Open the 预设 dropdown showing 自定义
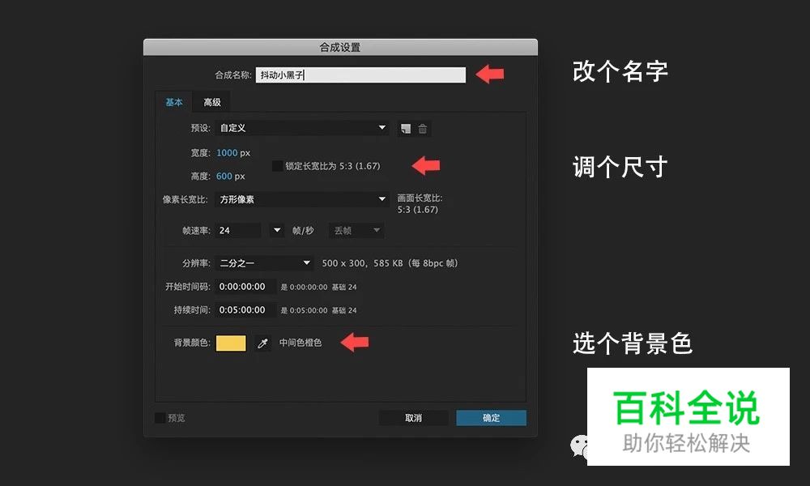Viewport: 810px width, 486px height. pyautogui.click(x=301, y=128)
